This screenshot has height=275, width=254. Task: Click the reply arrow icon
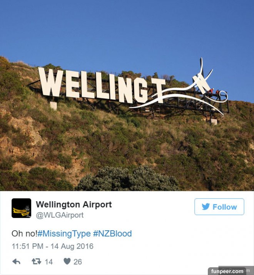pos(17,262)
